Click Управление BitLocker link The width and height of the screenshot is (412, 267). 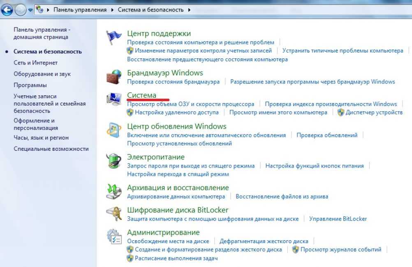(x=338, y=219)
